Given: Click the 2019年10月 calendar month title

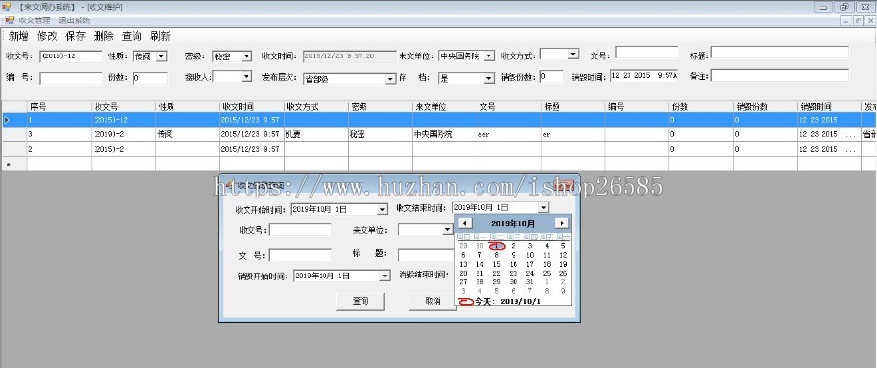Looking at the screenshot, I should 513,223.
